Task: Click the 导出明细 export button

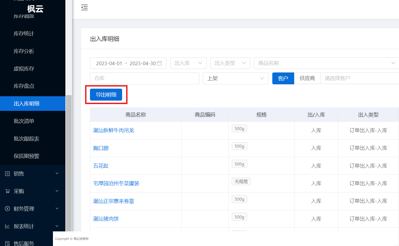Action: click(106, 95)
